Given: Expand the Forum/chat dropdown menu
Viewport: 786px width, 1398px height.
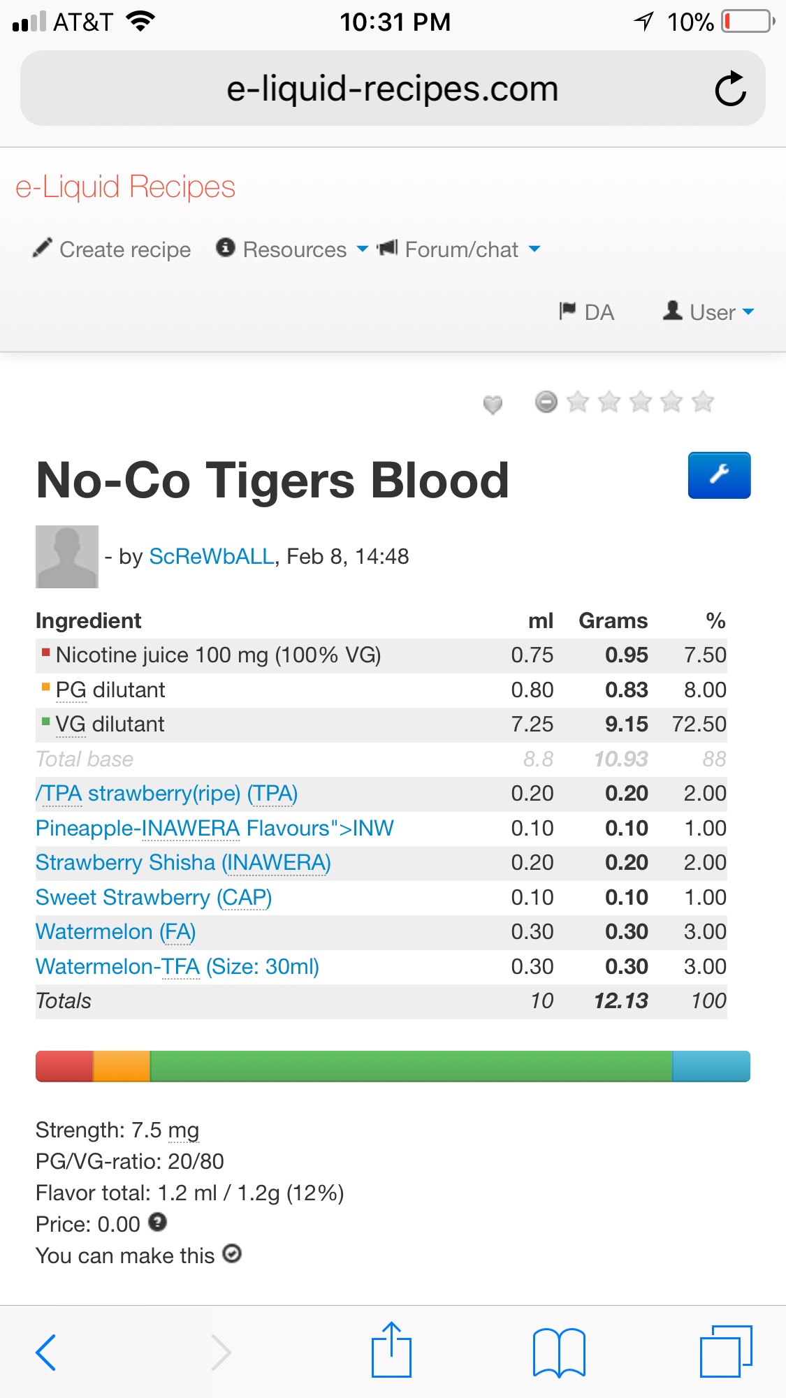Looking at the screenshot, I should [460, 249].
